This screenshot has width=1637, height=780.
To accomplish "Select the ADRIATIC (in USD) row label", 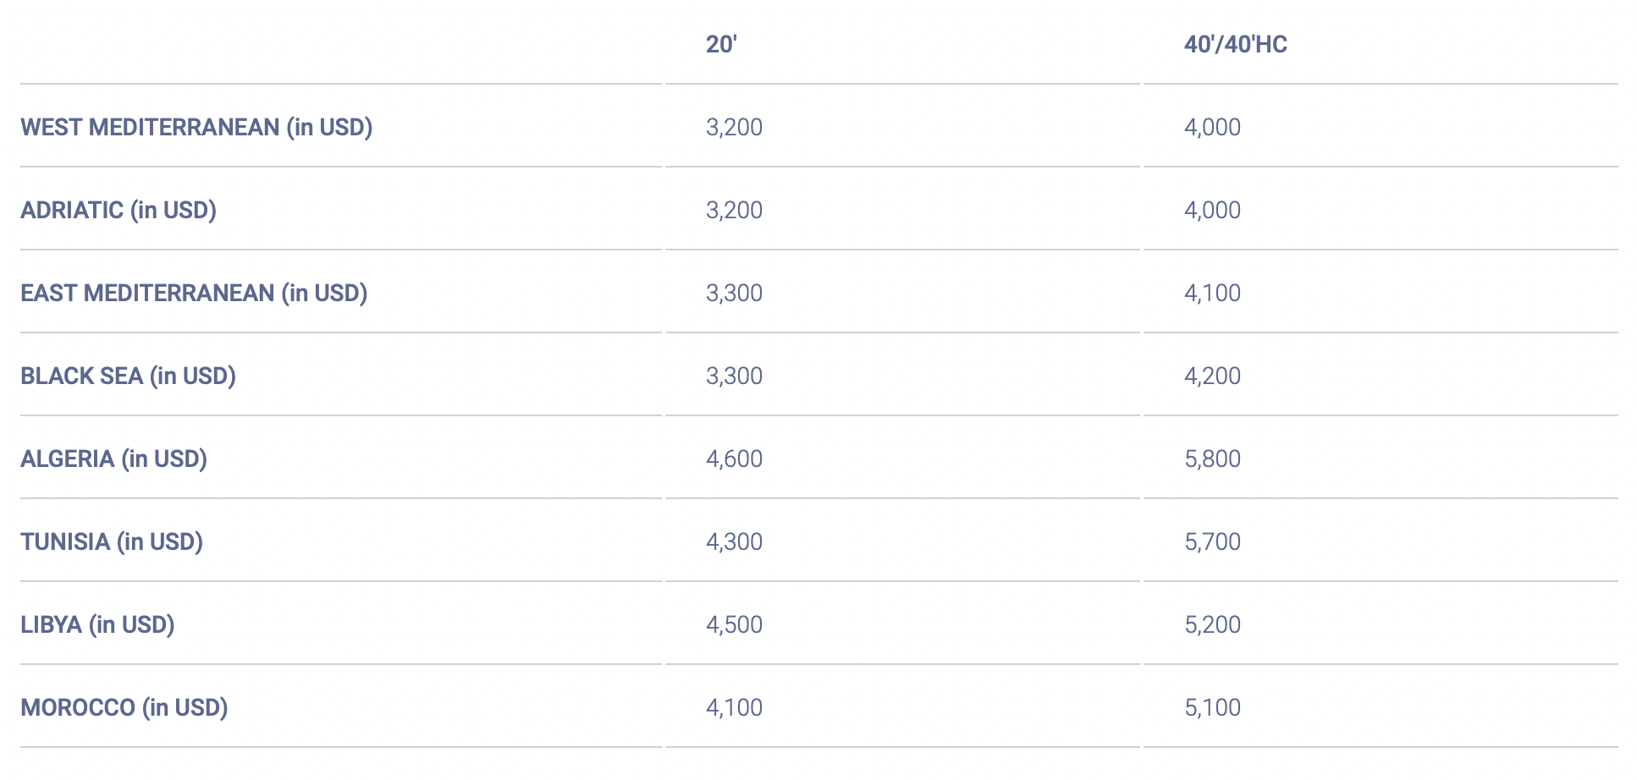I will tap(119, 210).
